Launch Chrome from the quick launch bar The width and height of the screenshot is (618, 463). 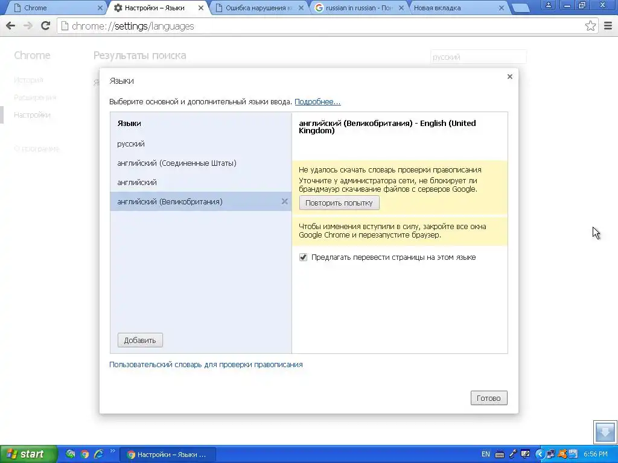[84, 455]
